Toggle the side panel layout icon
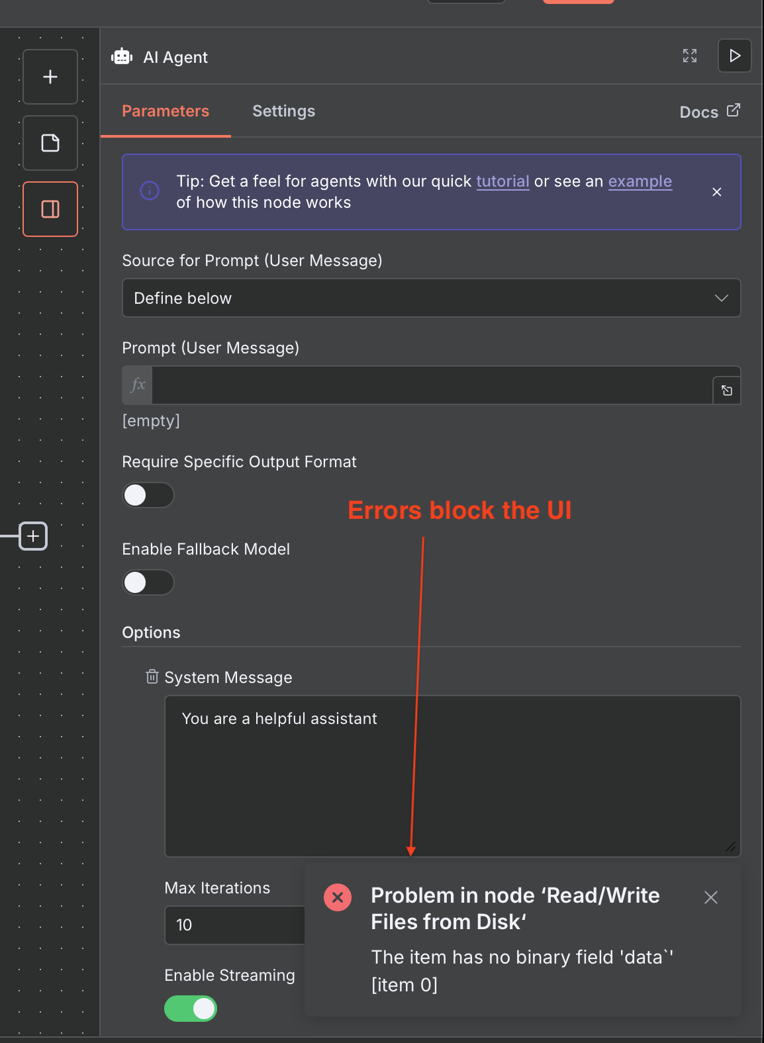764x1043 pixels. tap(50, 209)
